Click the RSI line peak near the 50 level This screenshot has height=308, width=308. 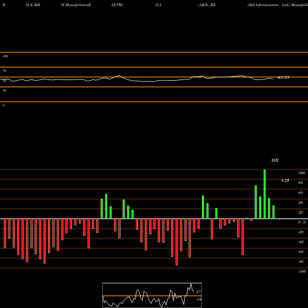pos(119,76)
